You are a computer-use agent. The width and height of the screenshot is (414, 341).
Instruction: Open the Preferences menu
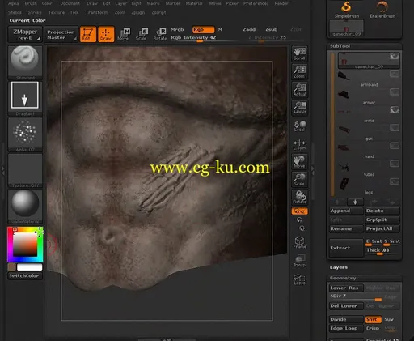pyautogui.click(x=256, y=3)
